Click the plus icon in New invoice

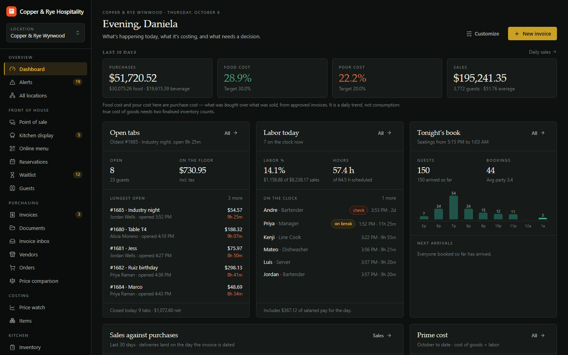point(517,34)
